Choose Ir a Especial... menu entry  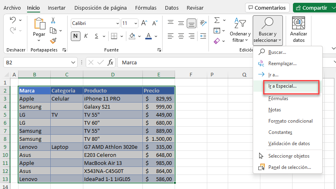coord(288,86)
